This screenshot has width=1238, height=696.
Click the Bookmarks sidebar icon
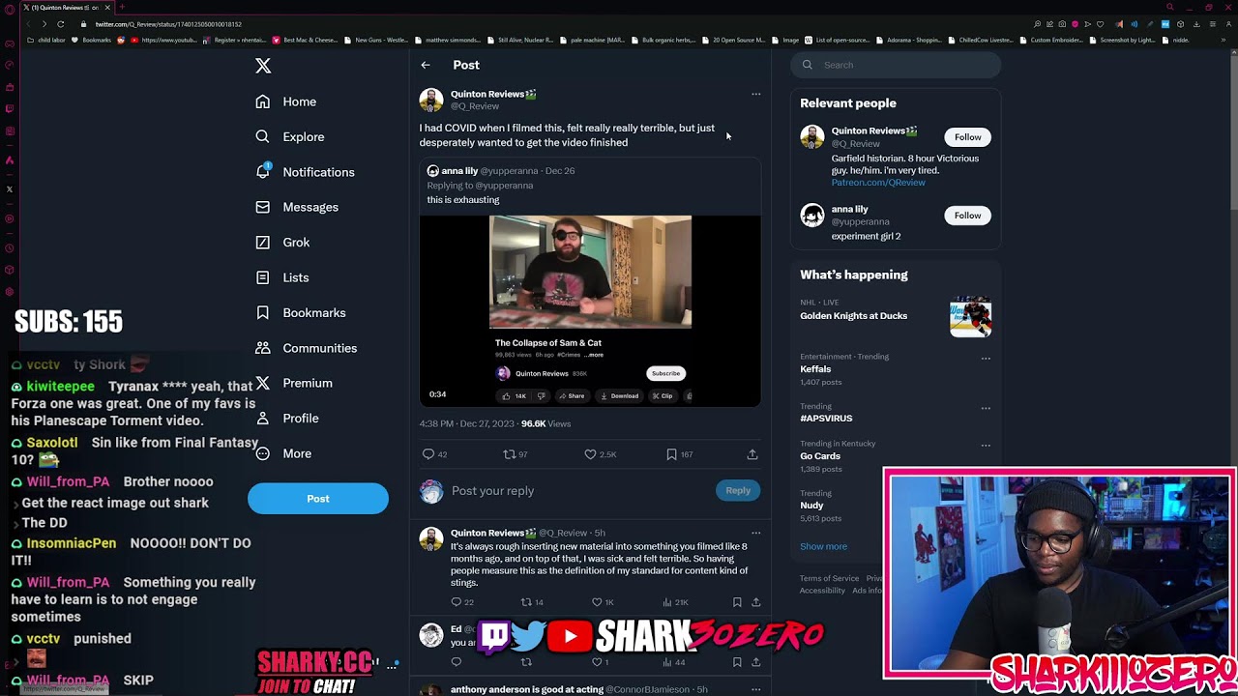pyautogui.click(x=262, y=312)
